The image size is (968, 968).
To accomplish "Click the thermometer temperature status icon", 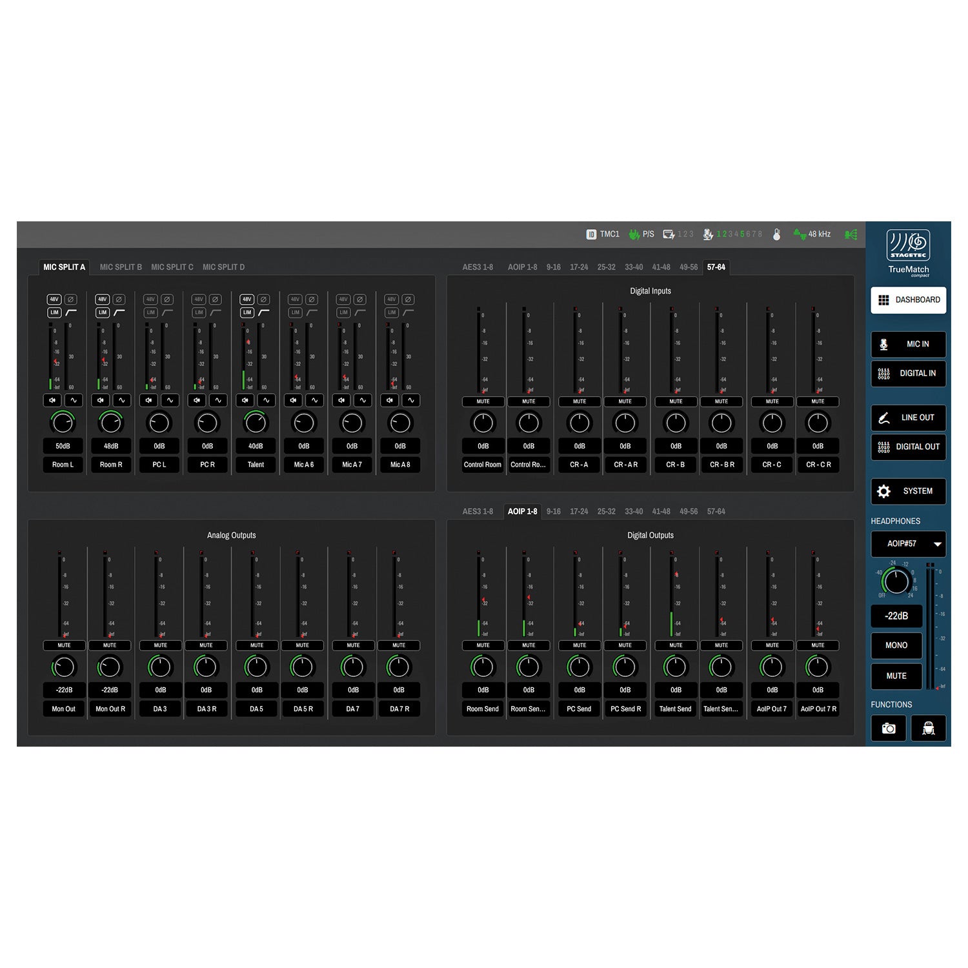I will (777, 234).
